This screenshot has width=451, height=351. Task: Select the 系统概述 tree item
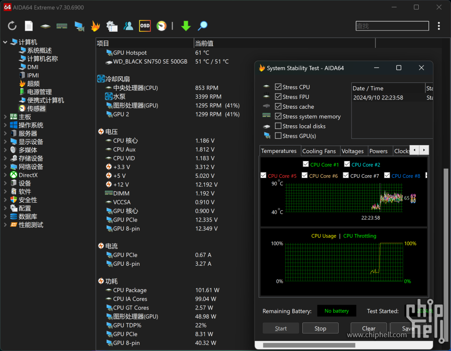(35, 51)
